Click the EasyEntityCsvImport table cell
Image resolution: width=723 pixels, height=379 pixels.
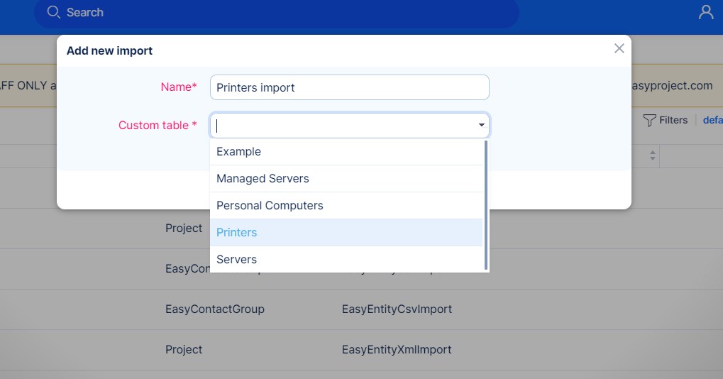(x=397, y=309)
